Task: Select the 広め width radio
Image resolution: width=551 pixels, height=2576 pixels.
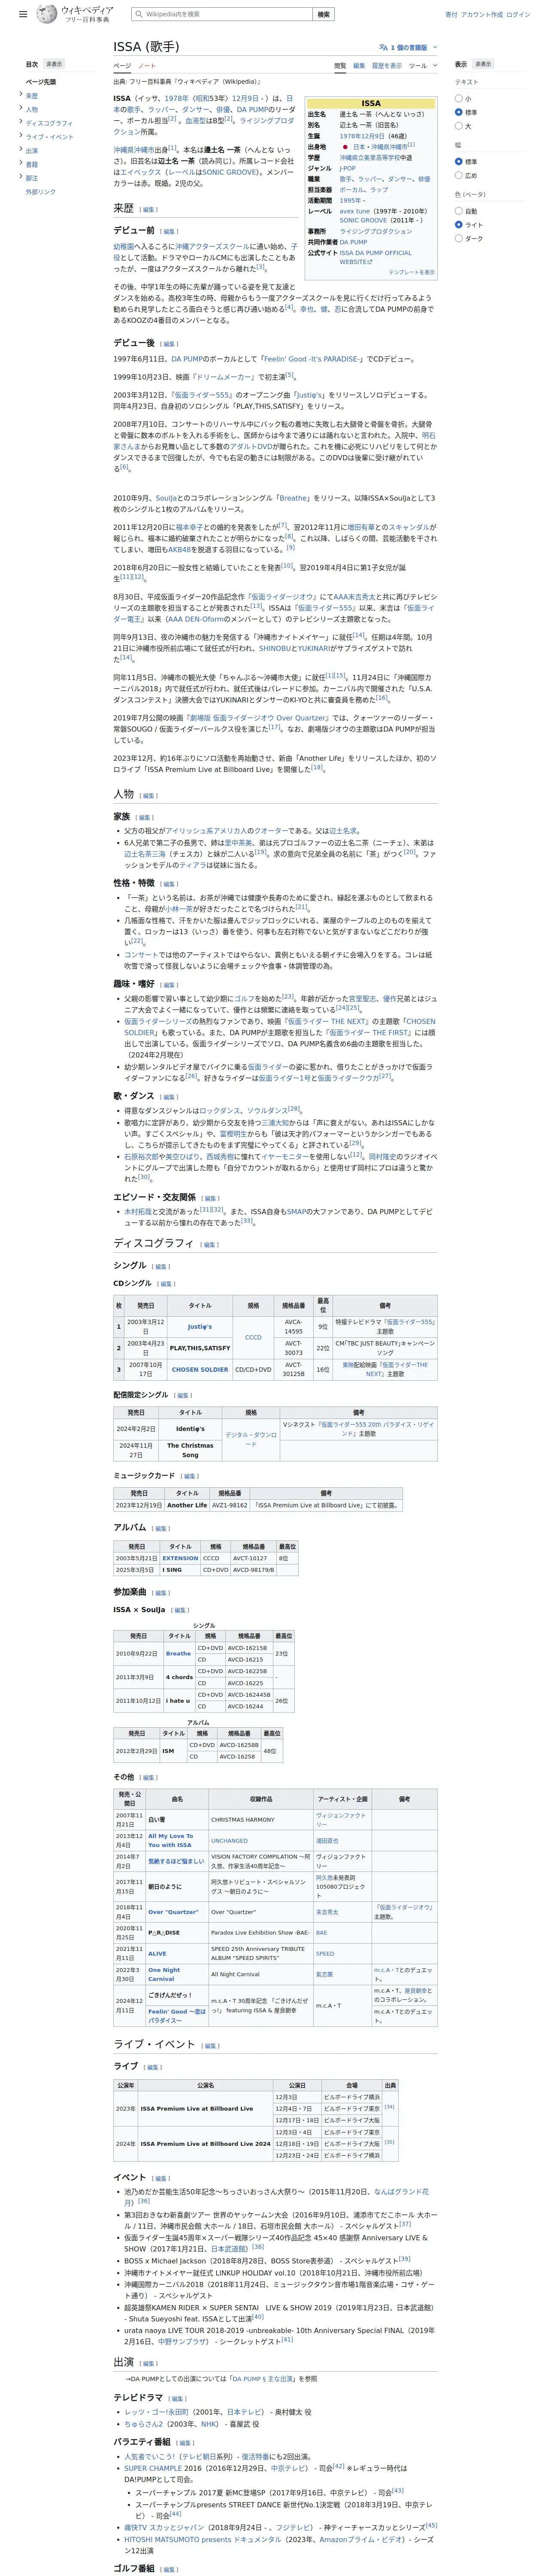Action: 459,175
